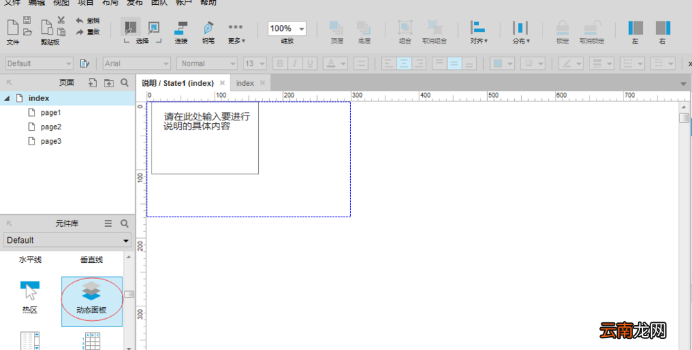Click the style painter icon beside Default
Image resolution: width=692 pixels, height=350 pixels.
click(x=84, y=64)
